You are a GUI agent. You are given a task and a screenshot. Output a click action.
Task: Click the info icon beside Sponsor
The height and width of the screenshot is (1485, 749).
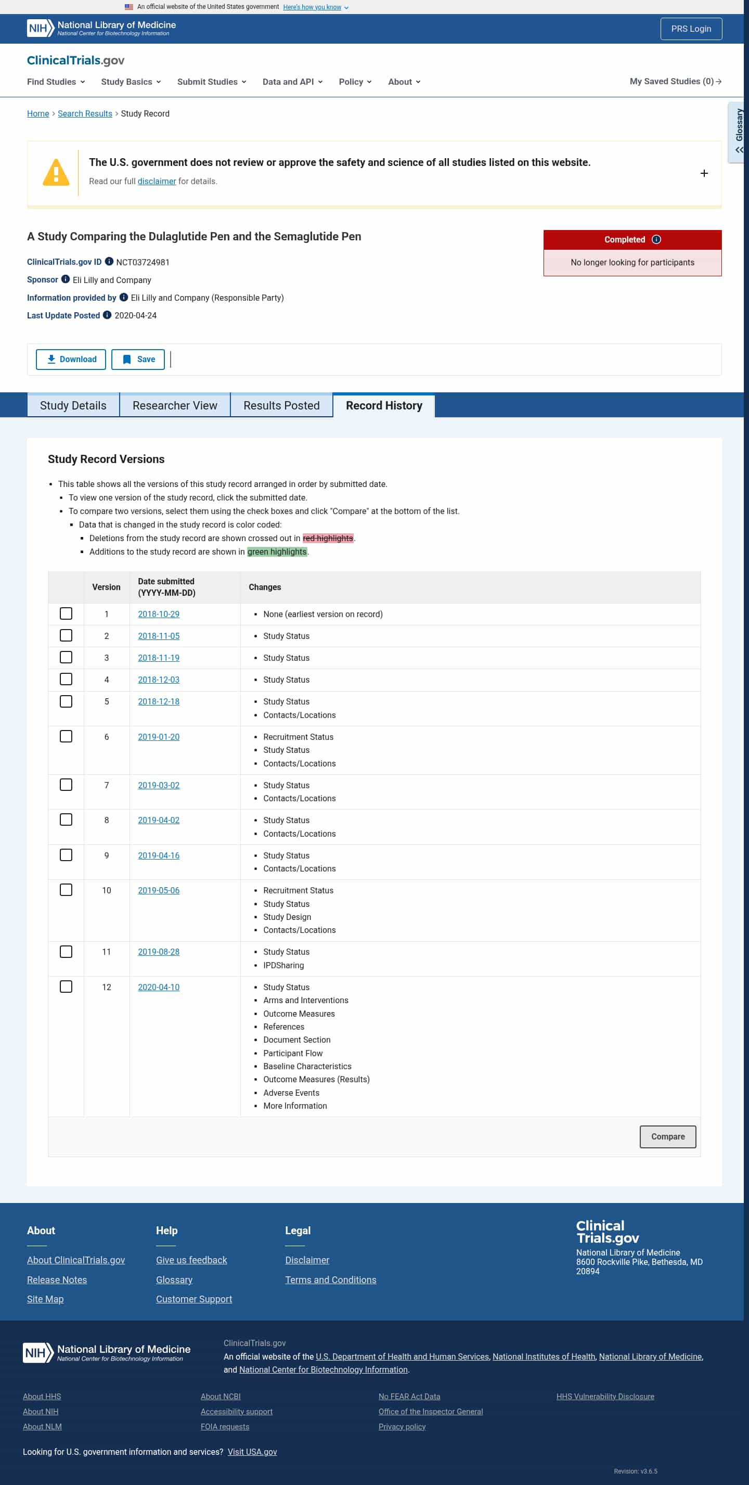coord(66,279)
